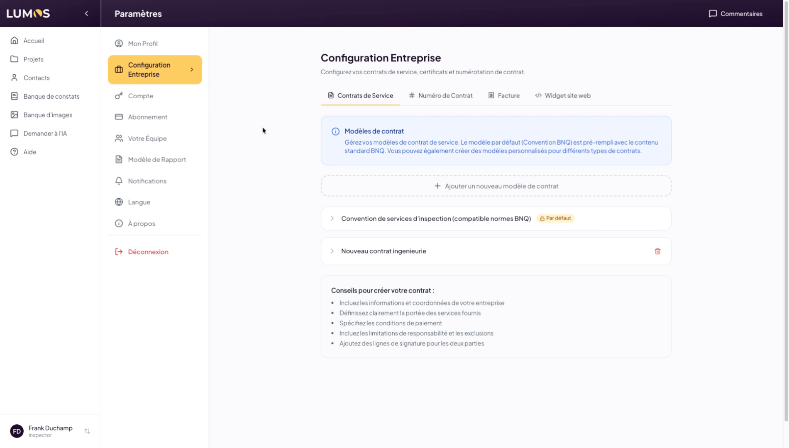Click the page's vertical scrollbar
Screen dimensions: 789x448
[786, 207]
